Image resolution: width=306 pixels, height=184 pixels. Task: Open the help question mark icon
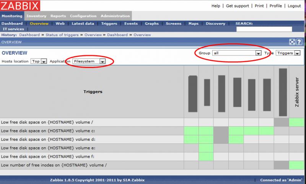coord(299,42)
